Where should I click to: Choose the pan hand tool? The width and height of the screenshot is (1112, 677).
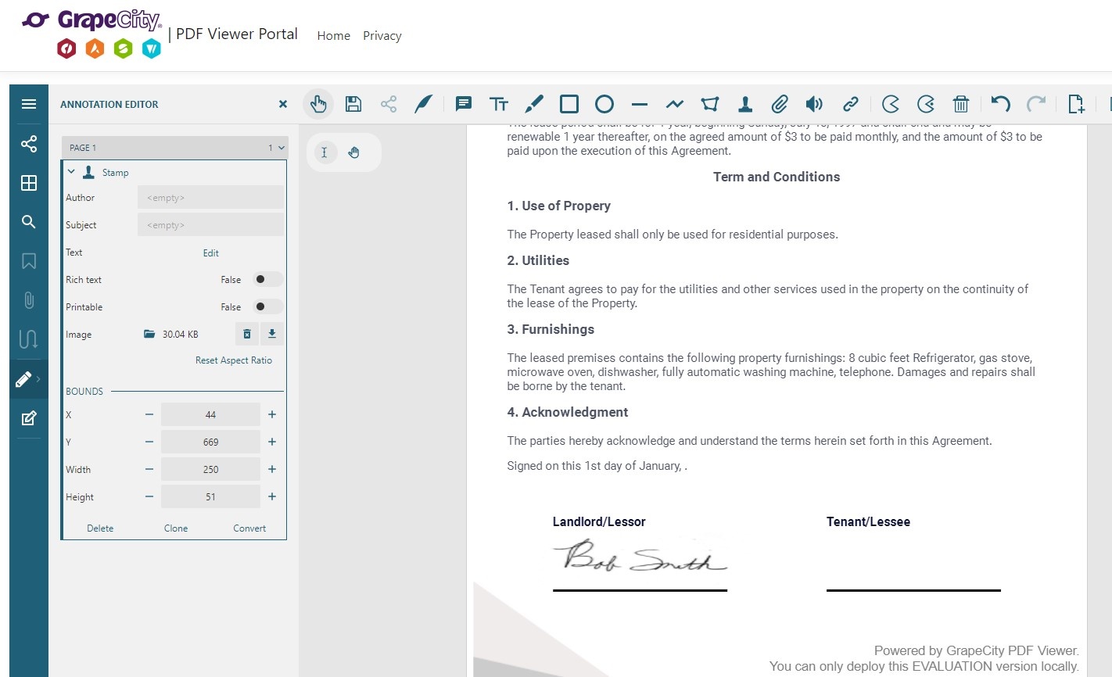pos(354,152)
